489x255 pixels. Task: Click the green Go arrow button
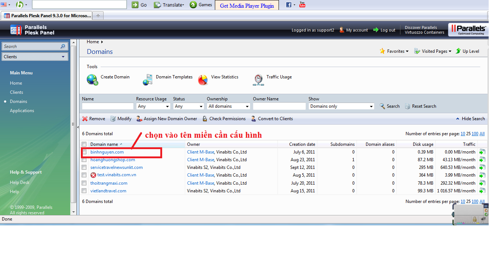point(135,5)
